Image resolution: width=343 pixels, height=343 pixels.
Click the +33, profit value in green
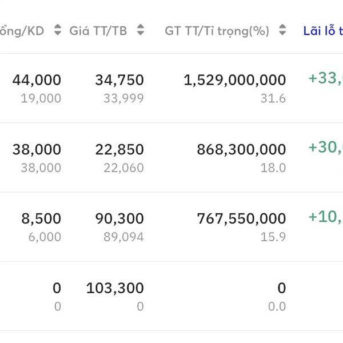325,78
